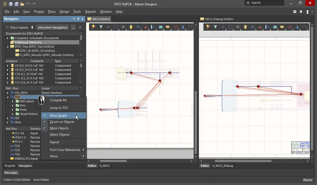Screen dimensions: 317x185
Task: Choose Compile All from context menu
Action: [x=64, y=100]
